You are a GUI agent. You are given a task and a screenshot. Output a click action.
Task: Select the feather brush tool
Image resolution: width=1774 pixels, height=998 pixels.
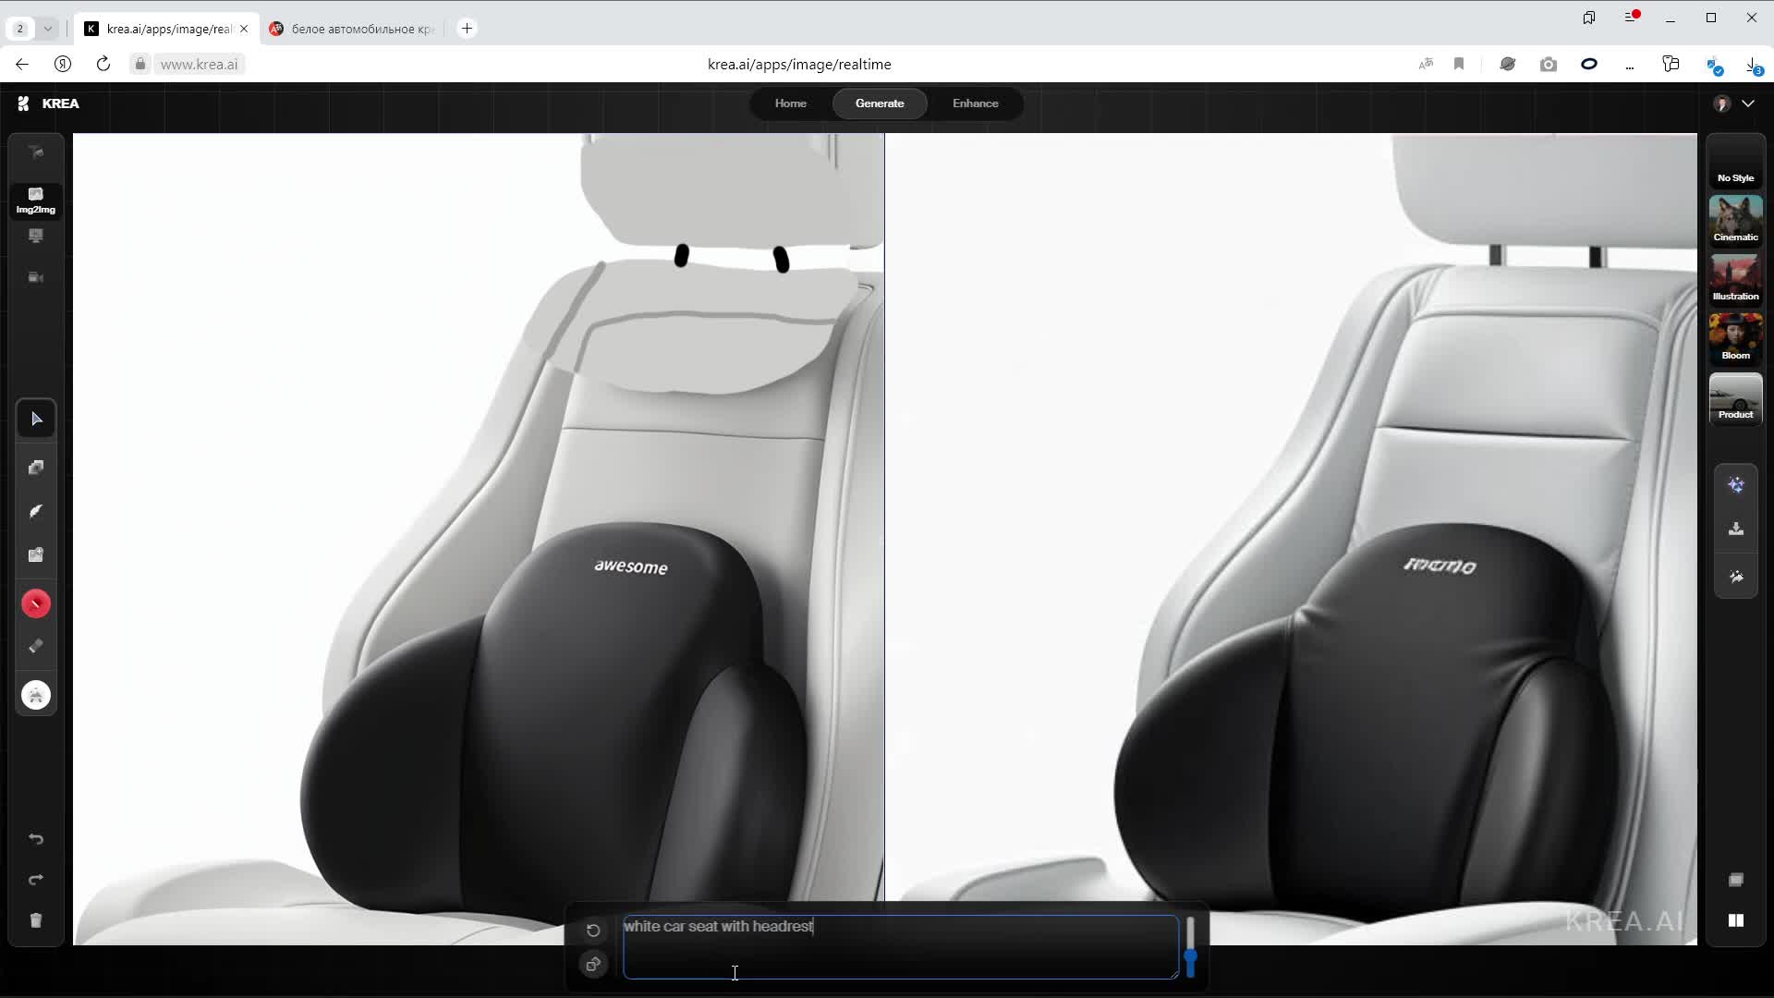(36, 511)
